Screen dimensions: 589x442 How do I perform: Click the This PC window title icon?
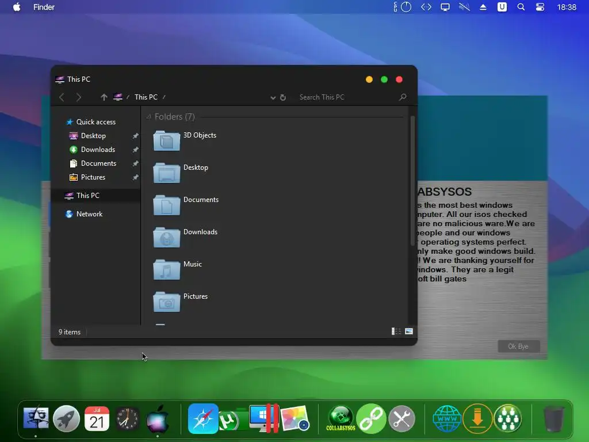click(x=60, y=79)
